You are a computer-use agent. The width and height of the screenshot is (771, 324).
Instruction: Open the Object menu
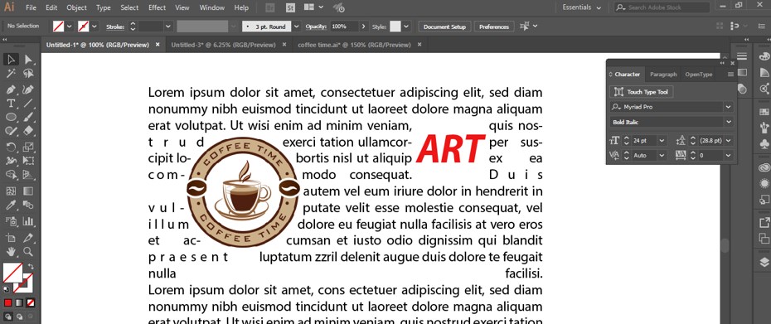point(76,7)
